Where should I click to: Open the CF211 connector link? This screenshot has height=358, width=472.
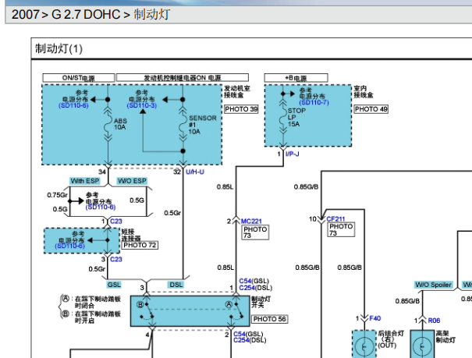[x=335, y=219]
